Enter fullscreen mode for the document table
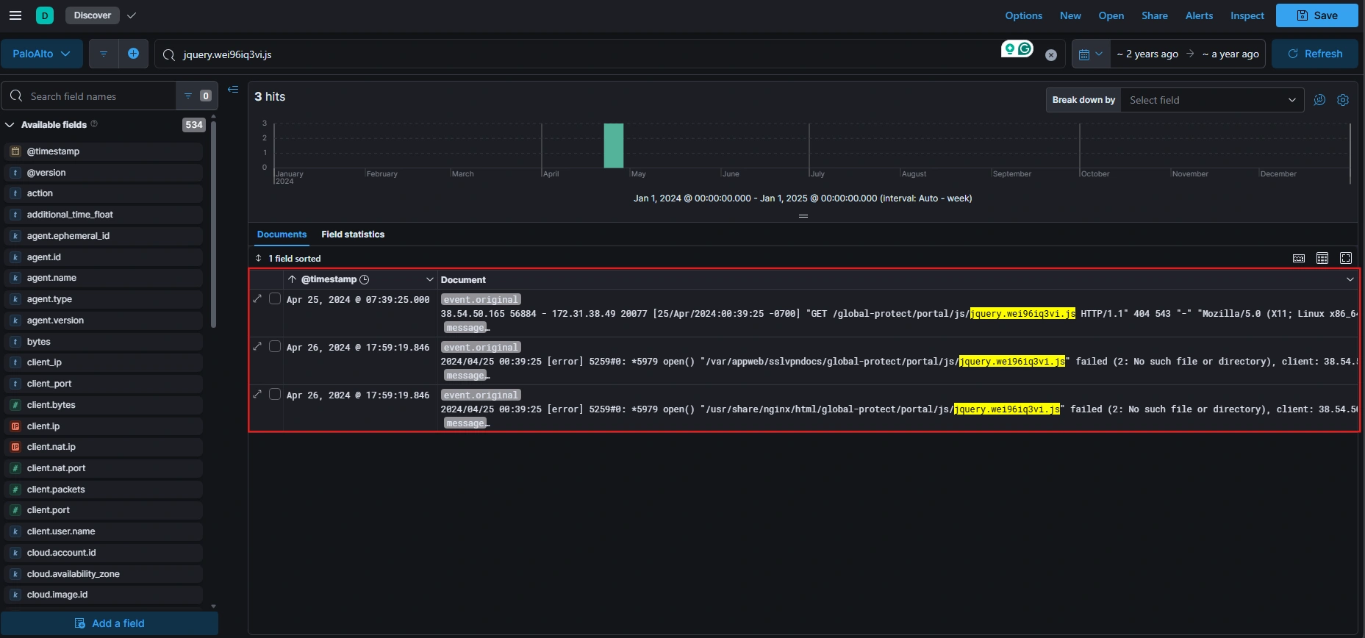 pos(1346,258)
